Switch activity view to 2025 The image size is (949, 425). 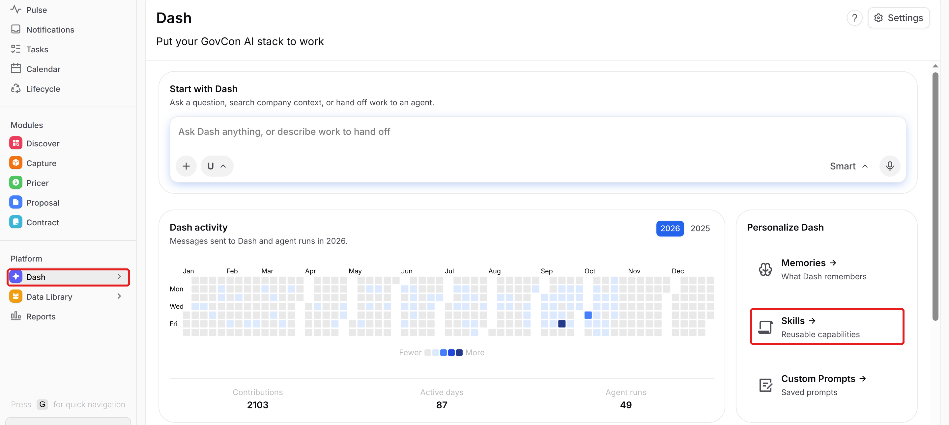tap(700, 228)
